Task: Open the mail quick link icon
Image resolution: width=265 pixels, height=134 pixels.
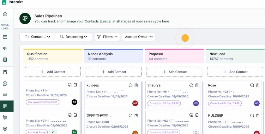Action: tap(5, 37)
